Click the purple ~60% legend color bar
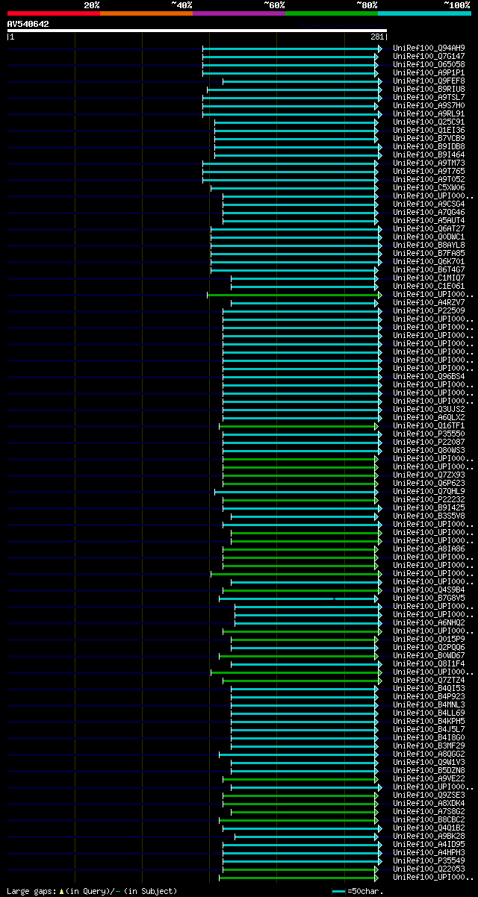This screenshot has height=897, width=478. pyautogui.click(x=239, y=13)
